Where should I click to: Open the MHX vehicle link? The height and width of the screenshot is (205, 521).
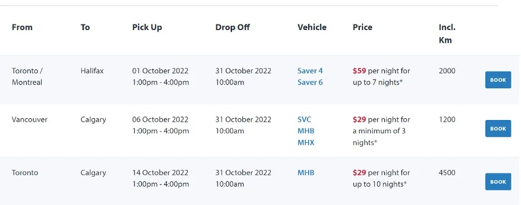(306, 143)
